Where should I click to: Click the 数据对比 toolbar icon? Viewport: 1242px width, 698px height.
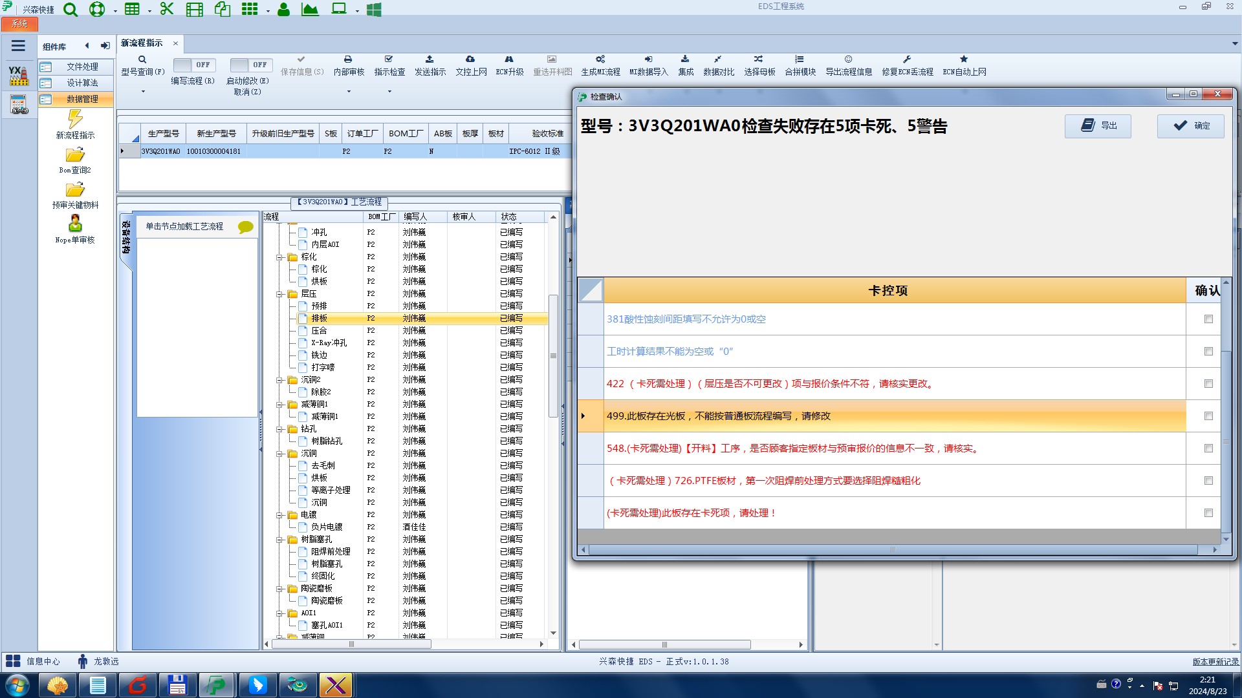point(718,59)
